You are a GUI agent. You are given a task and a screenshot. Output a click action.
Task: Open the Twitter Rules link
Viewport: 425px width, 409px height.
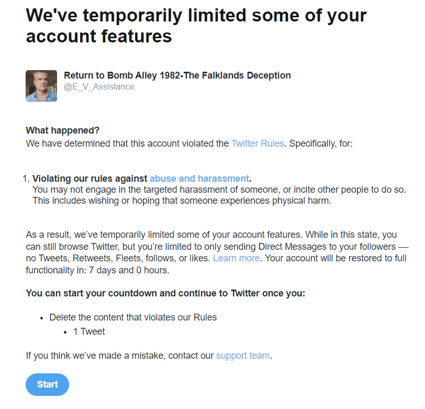[258, 143]
